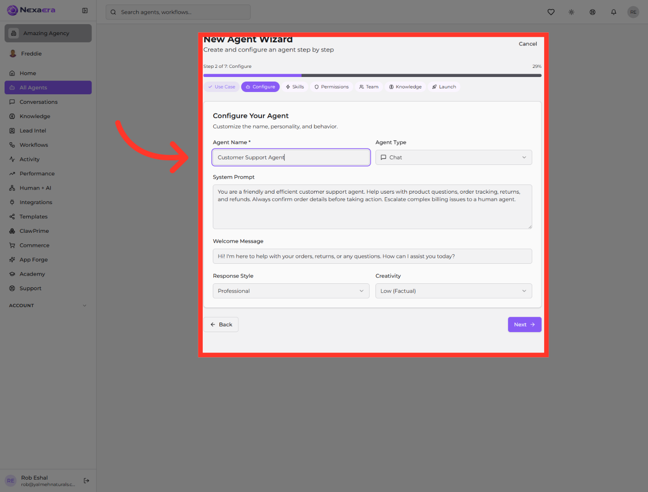View Activity in the sidebar
Screen dimensions: 648x492
pos(48,159)
